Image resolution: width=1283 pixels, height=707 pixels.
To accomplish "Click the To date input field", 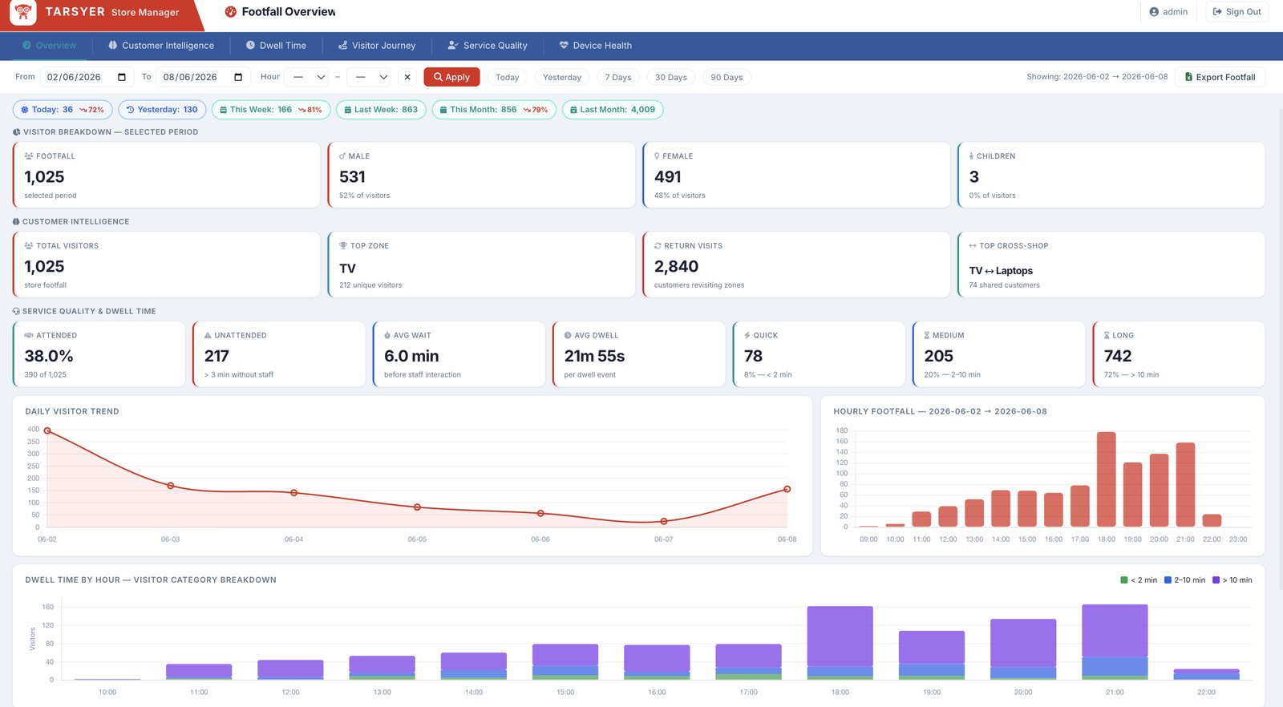I will coord(203,77).
